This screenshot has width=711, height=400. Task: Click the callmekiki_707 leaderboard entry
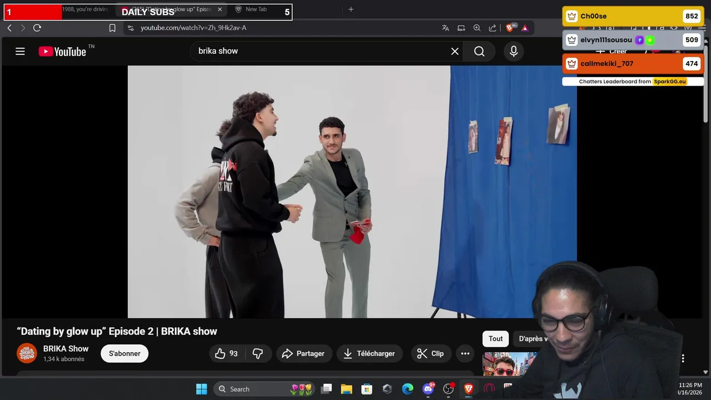633,63
